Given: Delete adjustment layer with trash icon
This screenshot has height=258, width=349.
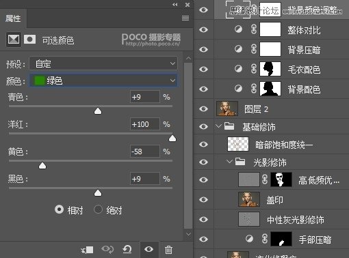Looking at the screenshot, I should 168,250.
